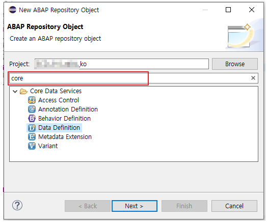Click the Eclipse logo in the title bar
The image size is (267, 222).
pyautogui.click(x=12, y=10)
